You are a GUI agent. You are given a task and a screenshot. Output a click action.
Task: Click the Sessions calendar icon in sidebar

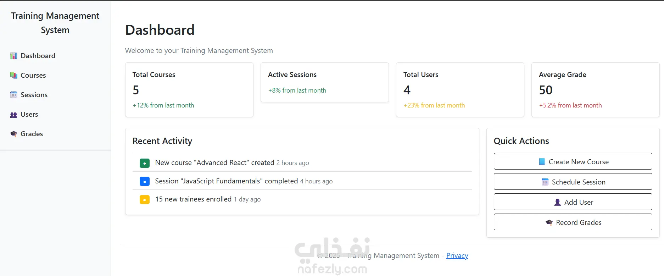(x=13, y=95)
